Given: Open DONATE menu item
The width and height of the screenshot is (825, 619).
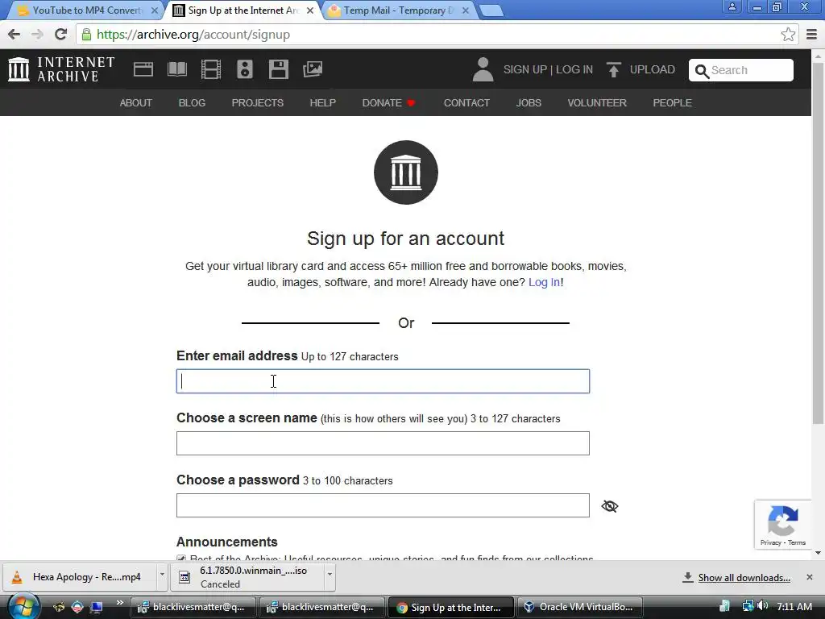Looking at the screenshot, I should pos(389,103).
